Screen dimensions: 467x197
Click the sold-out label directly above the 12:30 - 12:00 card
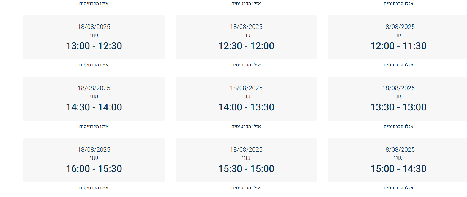coord(246,4)
